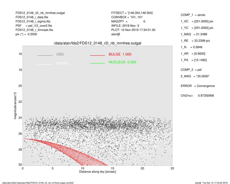Click y-axis tick label 28
This screenshot has height=184, width=230.
point(20,149)
